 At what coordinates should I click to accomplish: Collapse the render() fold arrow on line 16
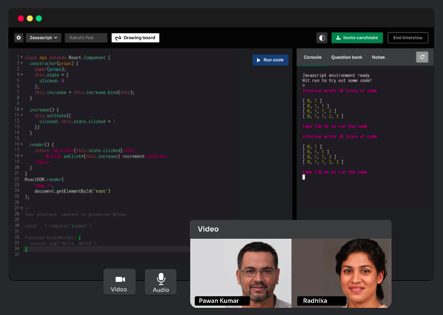coord(22,144)
